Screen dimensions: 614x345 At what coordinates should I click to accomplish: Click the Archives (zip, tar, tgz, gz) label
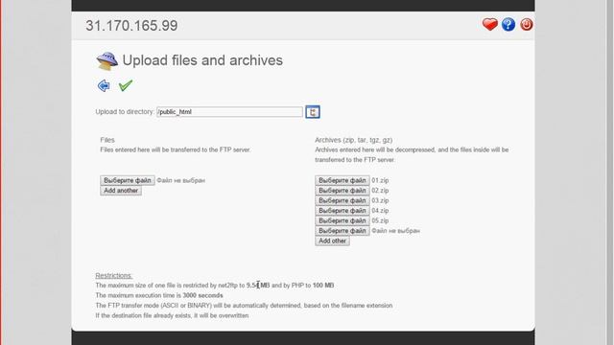point(354,140)
